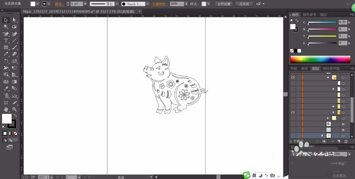Switch to the 颜色参考 tab
This screenshot has height=179, width=355.
(x=309, y=15)
